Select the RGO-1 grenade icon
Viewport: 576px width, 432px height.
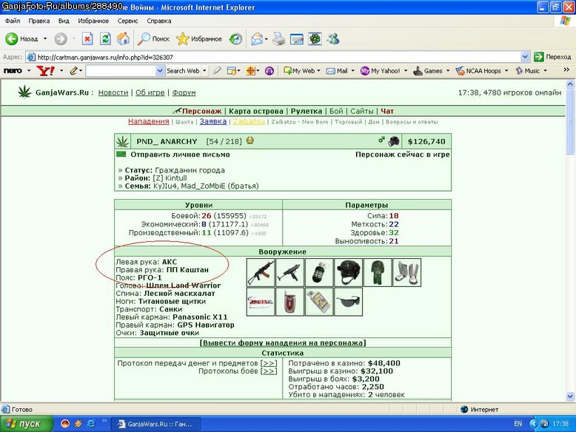(x=319, y=272)
